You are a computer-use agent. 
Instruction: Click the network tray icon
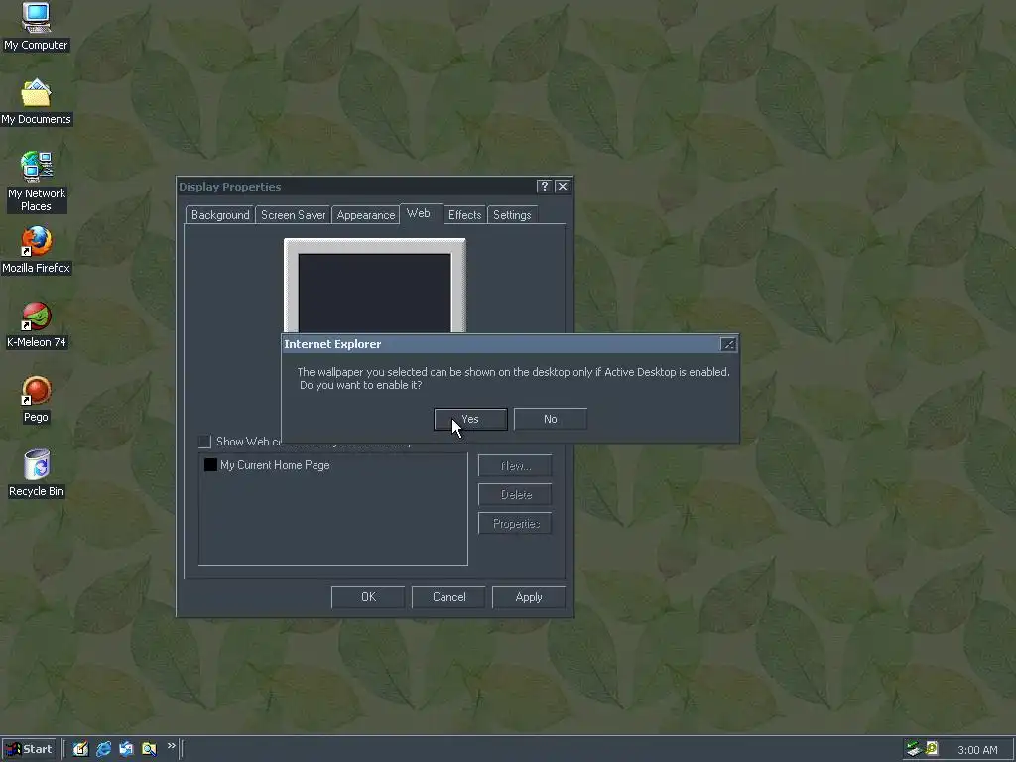pos(914,749)
